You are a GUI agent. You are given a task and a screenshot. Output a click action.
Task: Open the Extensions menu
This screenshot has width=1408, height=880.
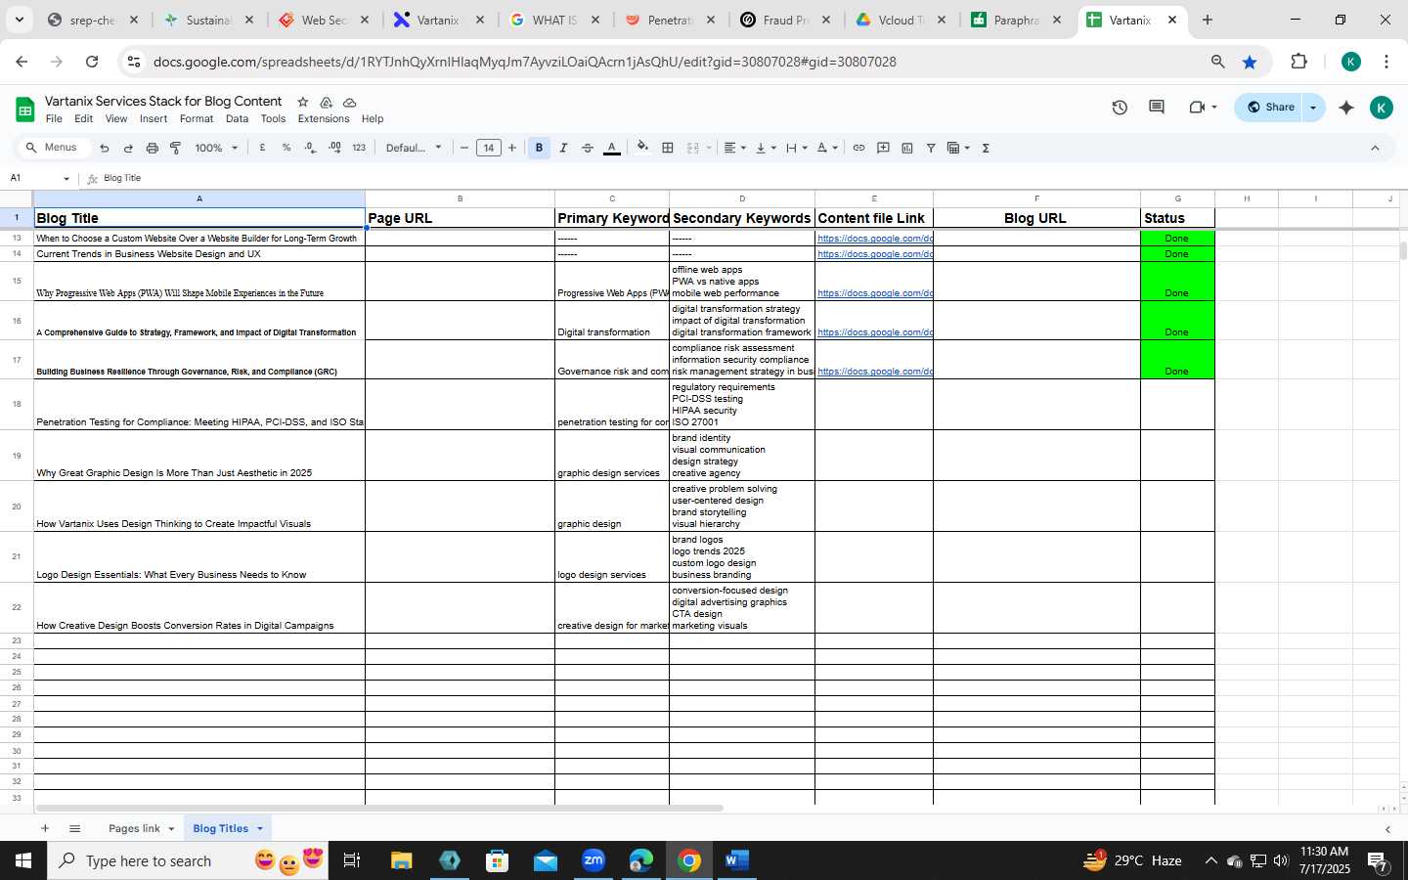coord(324,119)
